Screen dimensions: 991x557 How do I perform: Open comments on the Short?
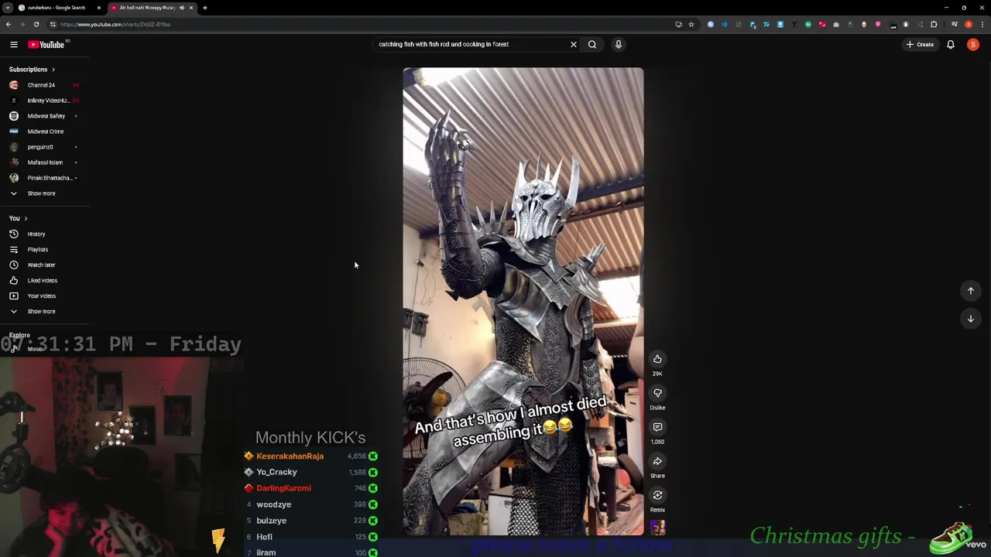point(657,427)
